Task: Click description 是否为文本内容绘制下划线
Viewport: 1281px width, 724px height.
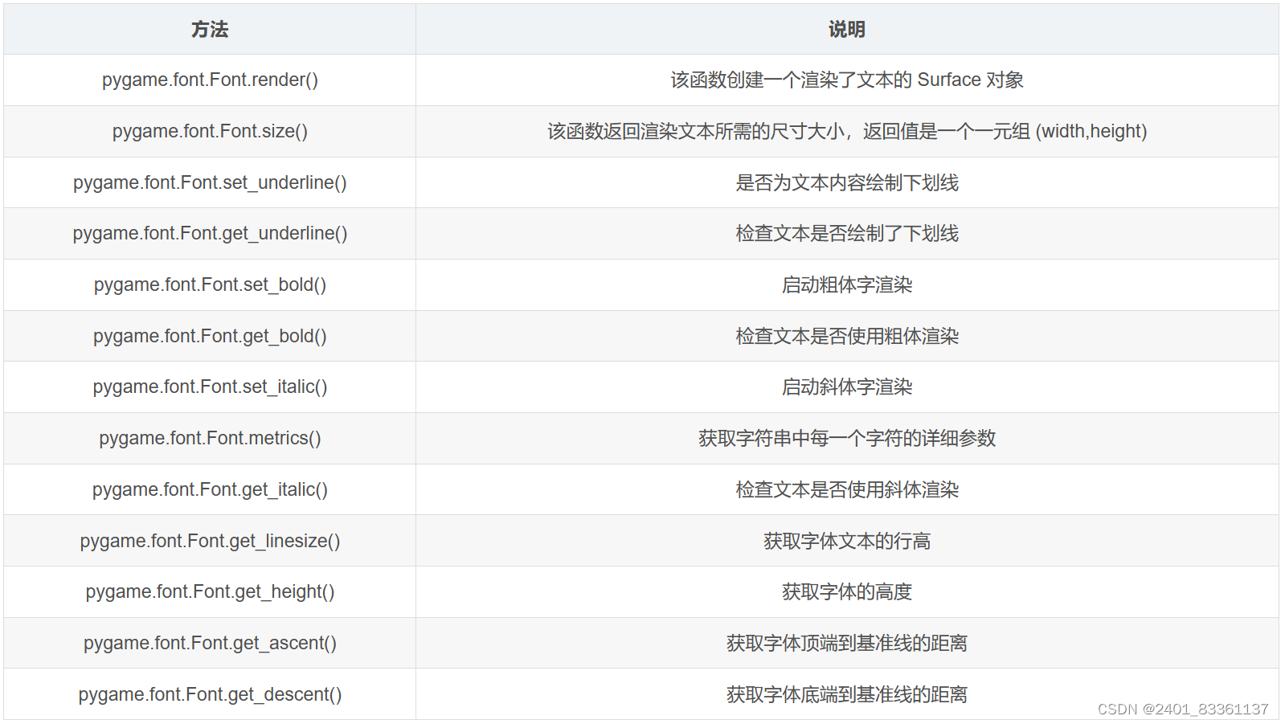Action: (x=847, y=182)
